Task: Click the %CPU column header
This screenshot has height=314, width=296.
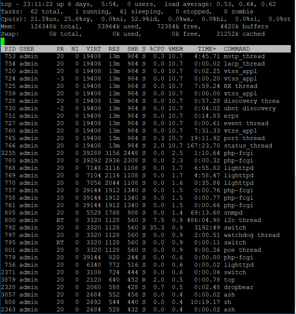Action: (x=157, y=49)
